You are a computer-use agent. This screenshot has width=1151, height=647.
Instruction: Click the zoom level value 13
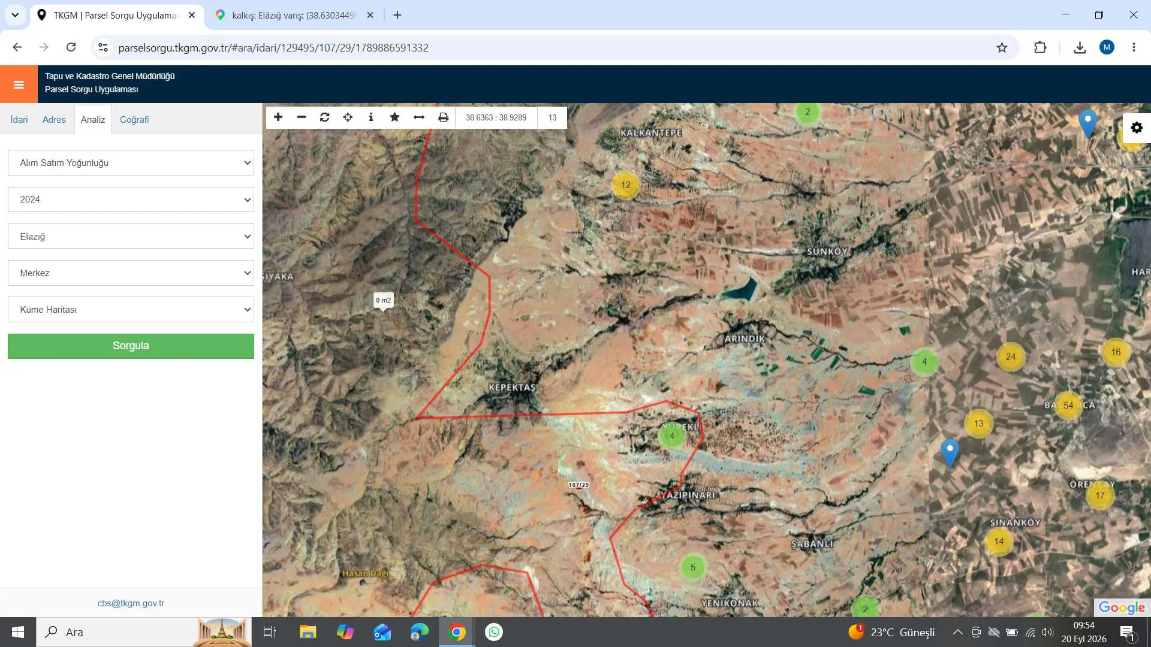pos(552,117)
